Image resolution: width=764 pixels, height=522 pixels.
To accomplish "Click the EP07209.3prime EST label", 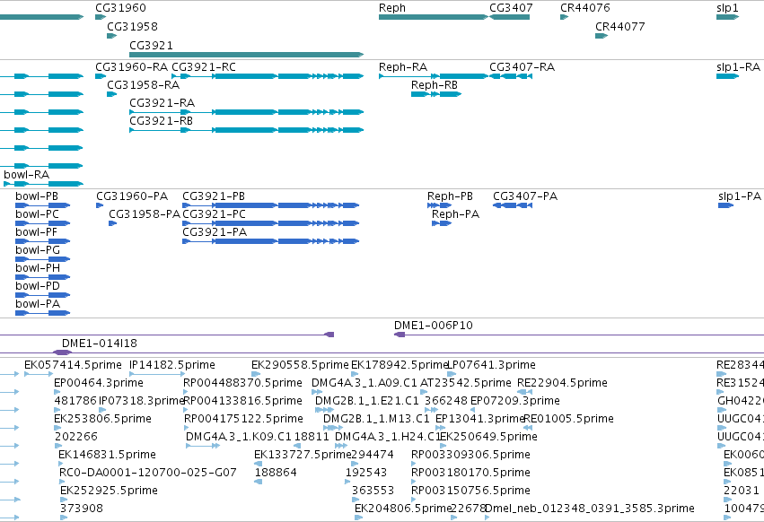I will pos(514,401).
